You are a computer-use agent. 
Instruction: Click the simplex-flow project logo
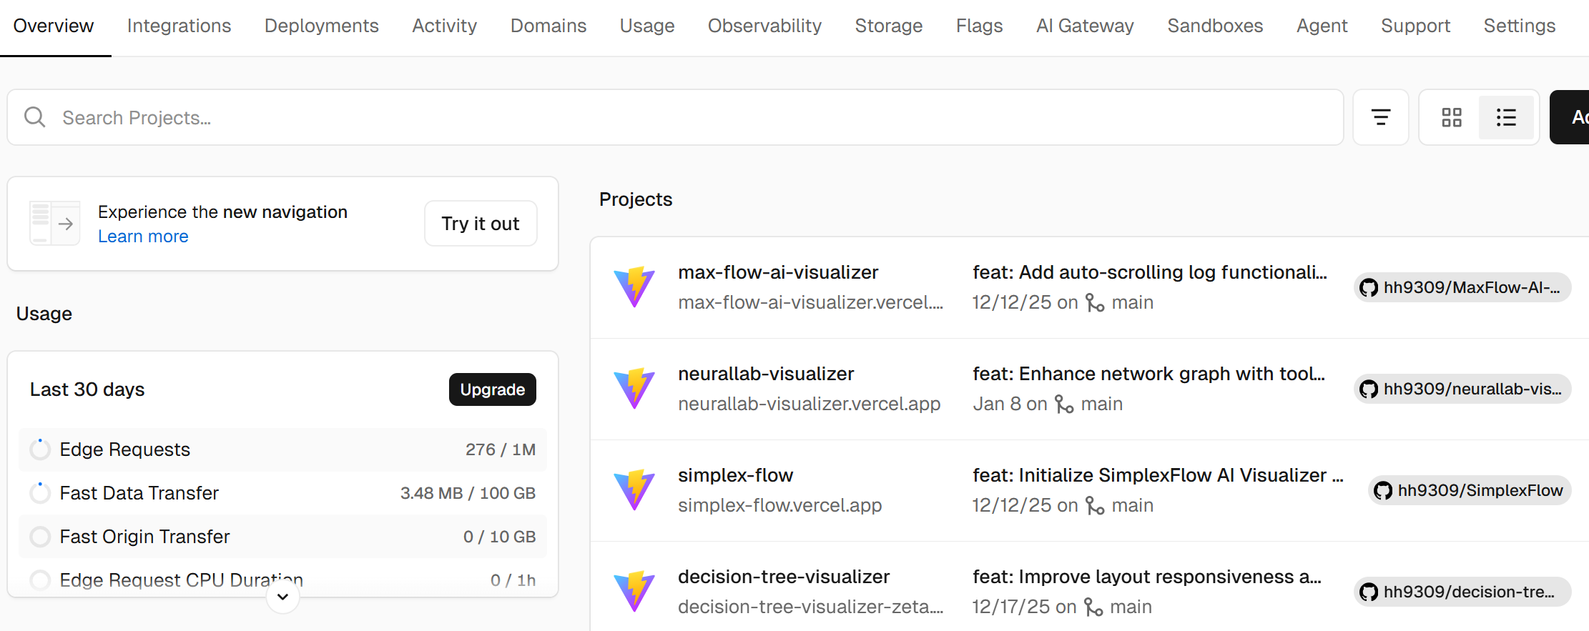(634, 490)
